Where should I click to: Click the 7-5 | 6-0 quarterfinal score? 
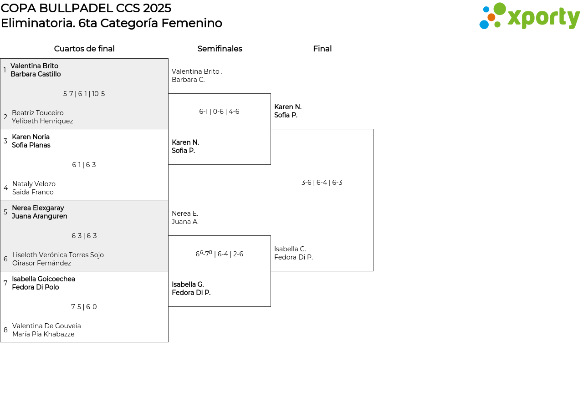tap(84, 307)
